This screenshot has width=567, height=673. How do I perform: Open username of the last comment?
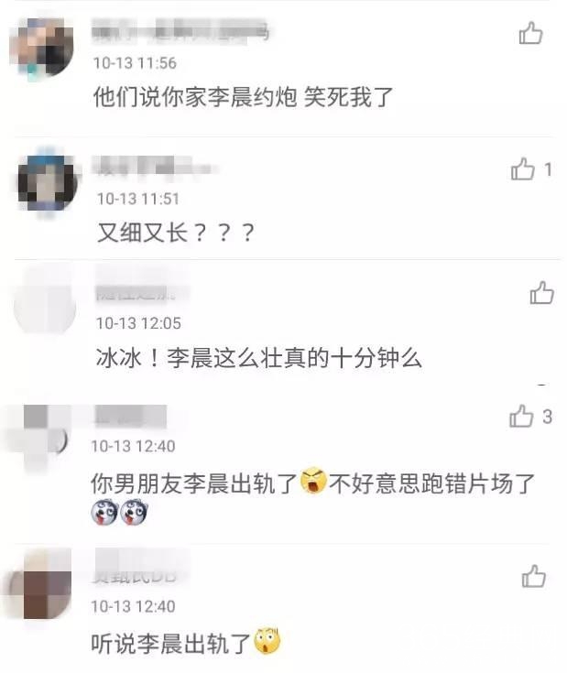pyautogui.click(x=135, y=575)
